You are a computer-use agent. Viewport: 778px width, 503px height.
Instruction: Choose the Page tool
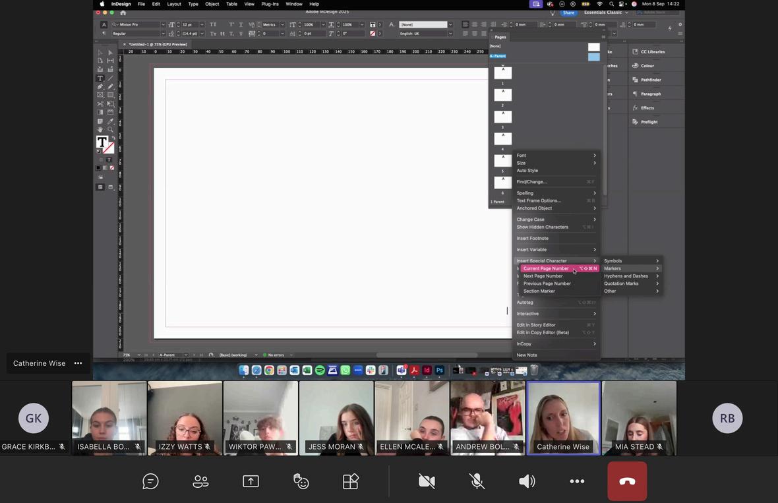pos(100,61)
